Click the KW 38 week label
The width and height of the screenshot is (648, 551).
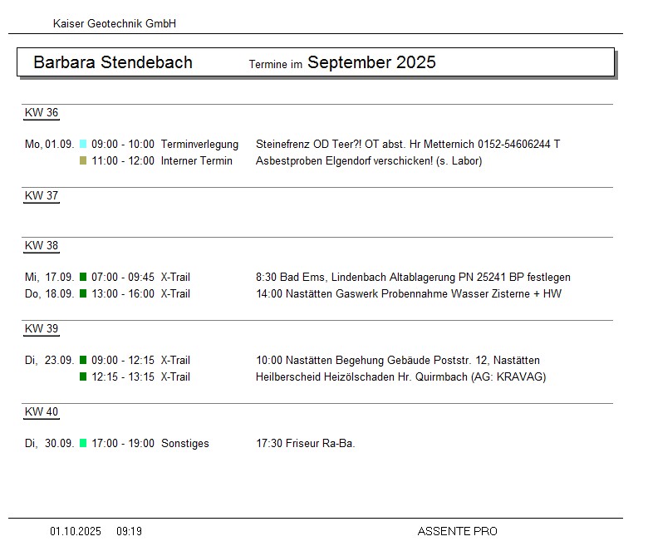42,246
